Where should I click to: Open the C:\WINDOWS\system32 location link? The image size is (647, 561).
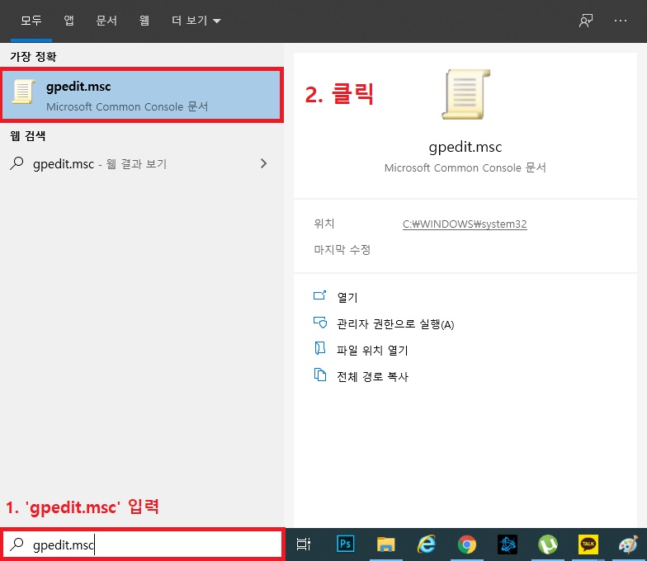coord(465,224)
